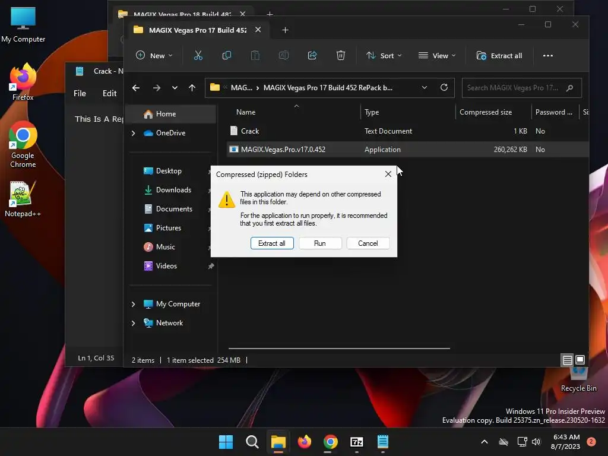
Task: Open the Firefox desktop shortcut
Action: (23, 82)
